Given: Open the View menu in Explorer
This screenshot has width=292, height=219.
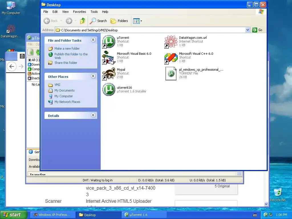Looking at the screenshot, I should [x=65, y=12].
